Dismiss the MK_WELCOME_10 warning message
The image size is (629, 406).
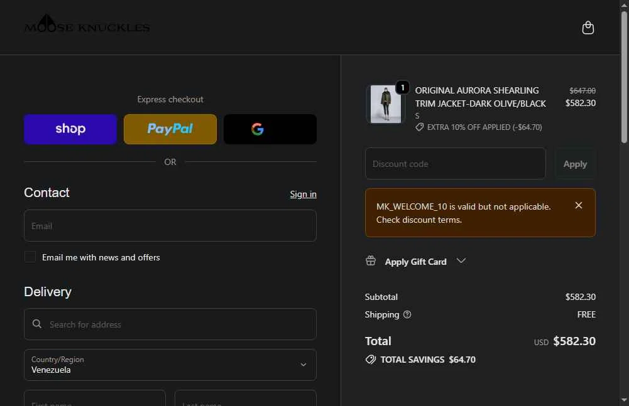[579, 205]
